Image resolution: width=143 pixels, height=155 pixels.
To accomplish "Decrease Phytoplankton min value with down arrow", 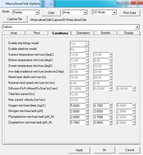I will pos(87,118).
